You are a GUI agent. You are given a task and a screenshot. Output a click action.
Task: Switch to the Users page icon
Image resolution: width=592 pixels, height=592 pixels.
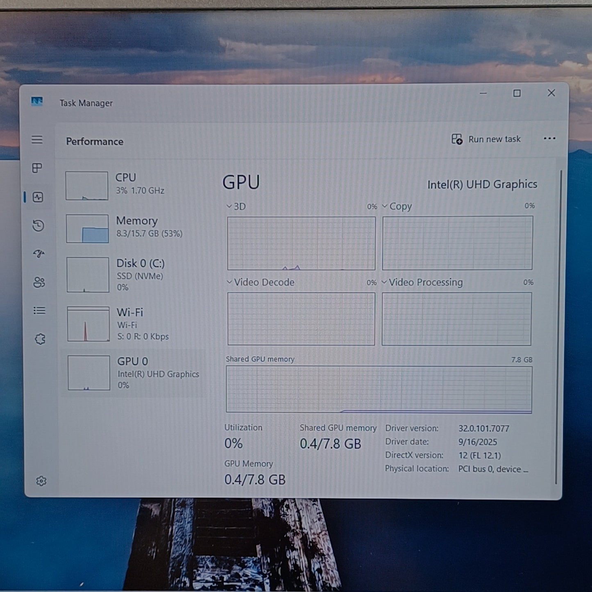point(39,282)
